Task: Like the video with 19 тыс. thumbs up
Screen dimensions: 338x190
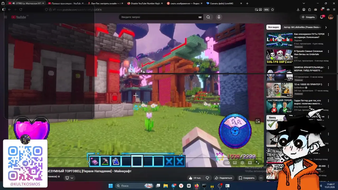Action: (x=195, y=178)
